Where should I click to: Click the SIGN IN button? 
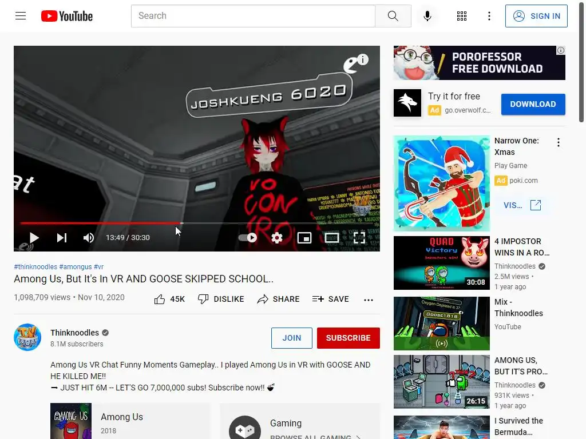[536, 16]
